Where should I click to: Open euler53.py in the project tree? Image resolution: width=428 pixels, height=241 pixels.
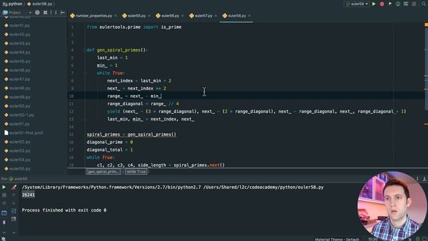pos(17,151)
